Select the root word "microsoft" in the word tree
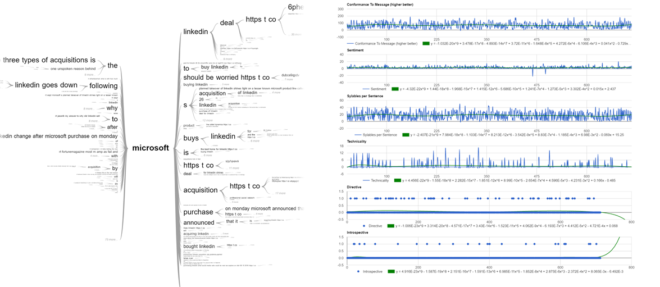Image resolution: width=660 pixels, height=287 pixels. (x=151, y=148)
